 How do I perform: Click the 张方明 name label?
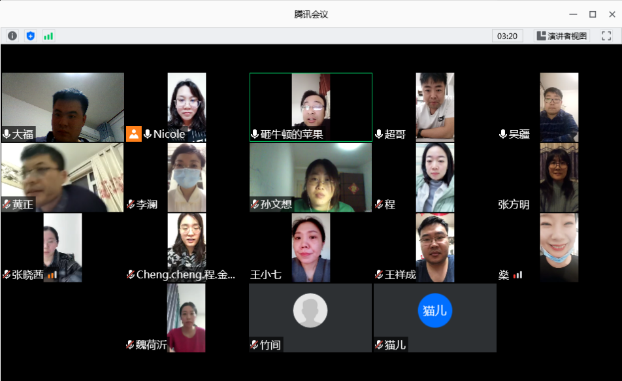(514, 205)
